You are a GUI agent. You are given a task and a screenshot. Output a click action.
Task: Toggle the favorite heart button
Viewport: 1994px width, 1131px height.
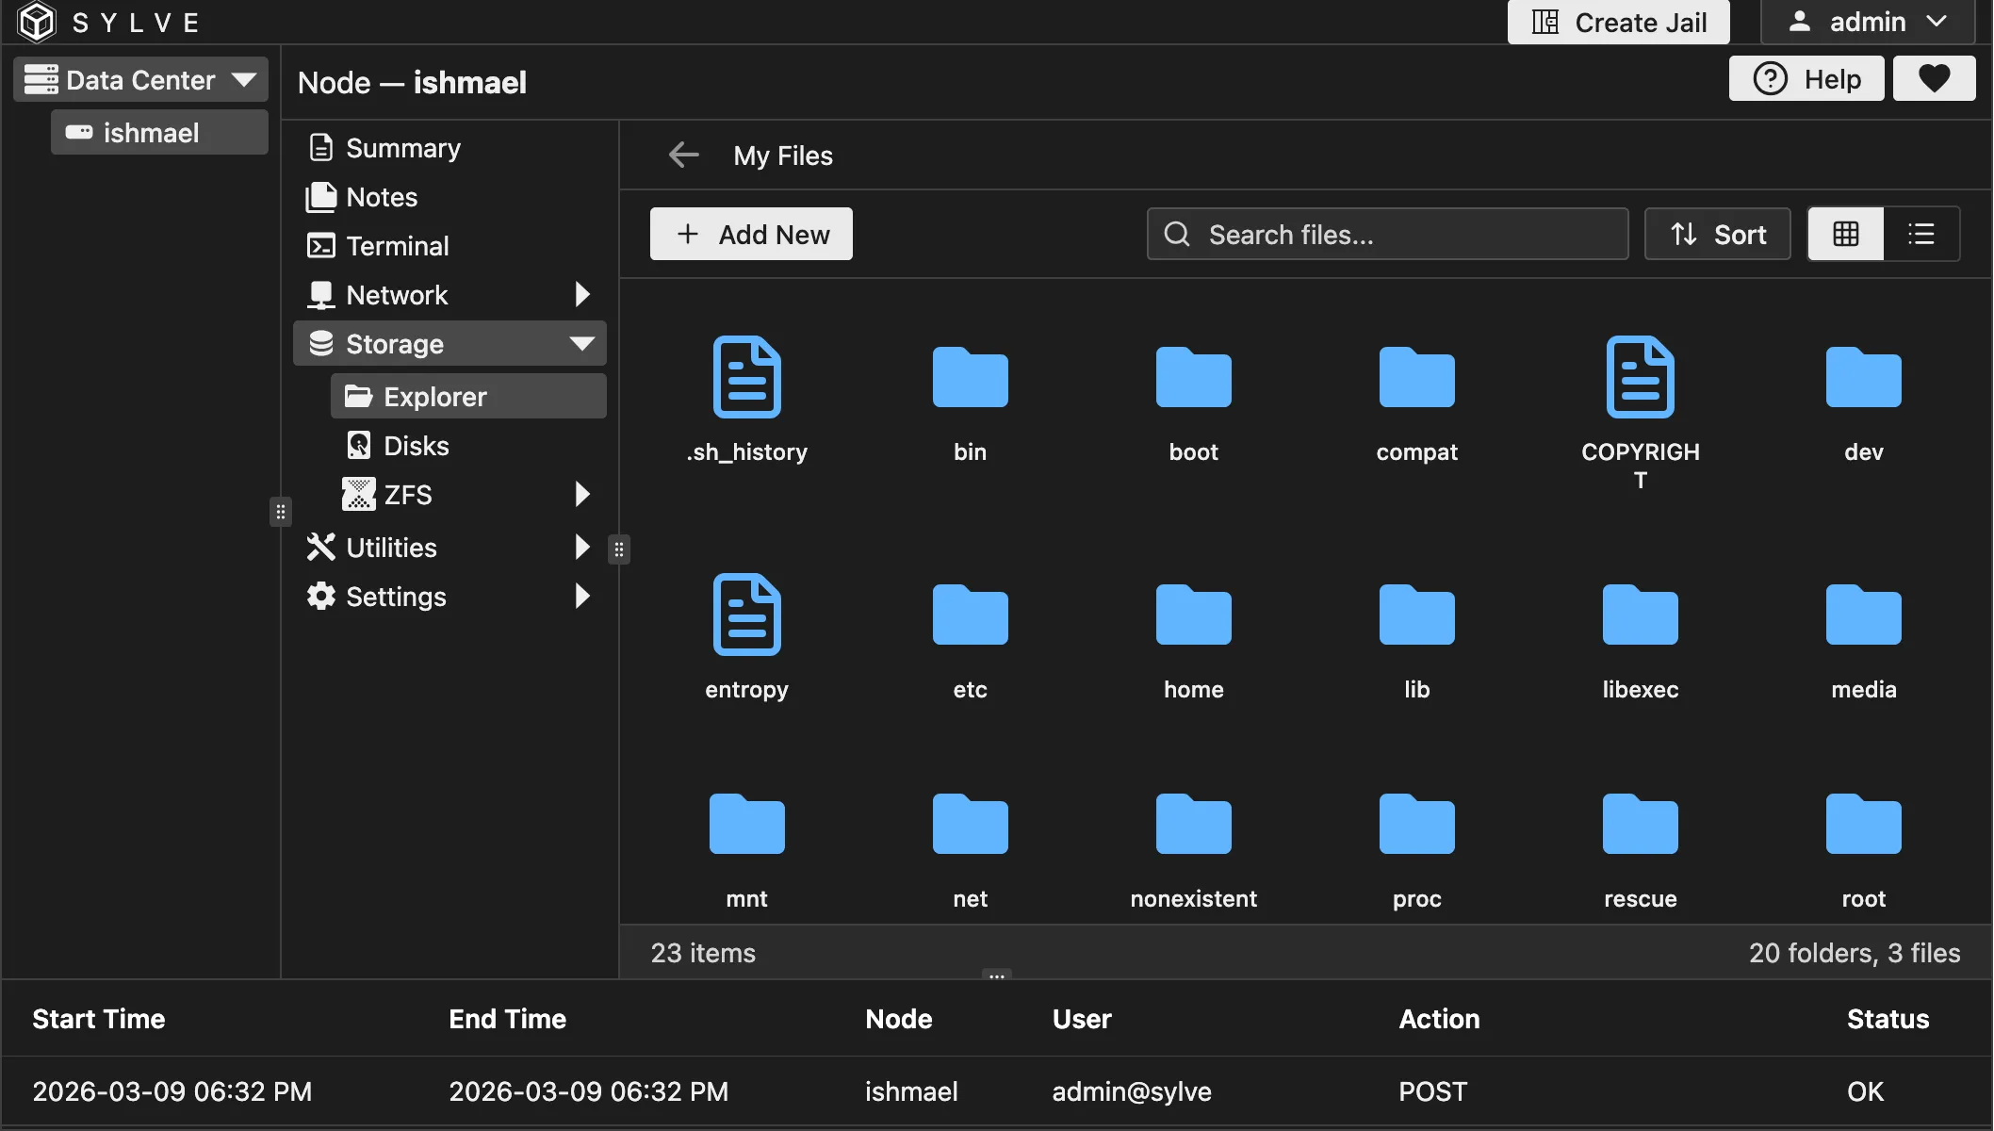pyautogui.click(x=1934, y=78)
